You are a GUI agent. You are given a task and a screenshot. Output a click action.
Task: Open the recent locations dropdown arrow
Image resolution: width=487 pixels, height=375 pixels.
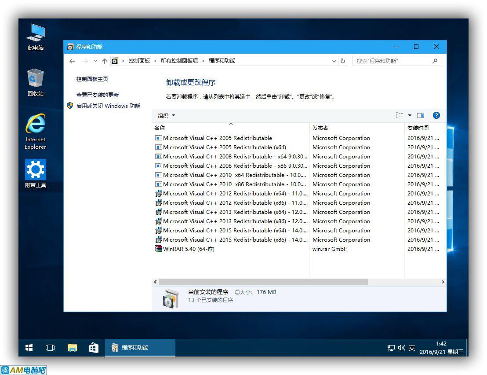(x=95, y=61)
